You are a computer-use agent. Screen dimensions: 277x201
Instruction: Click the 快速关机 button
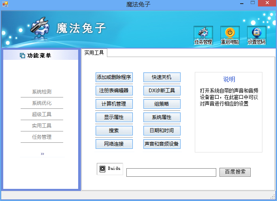[x=162, y=77]
